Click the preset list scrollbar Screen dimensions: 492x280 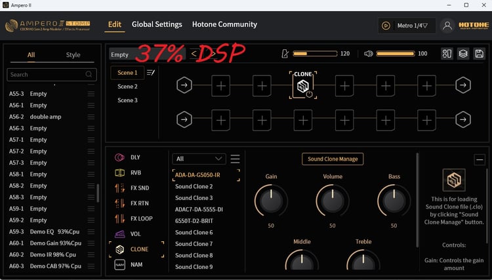click(x=98, y=193)
